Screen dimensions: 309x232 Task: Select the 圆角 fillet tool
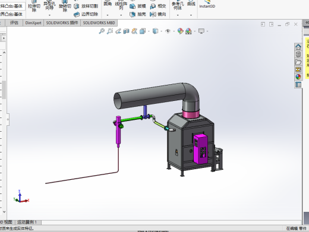[108, 3]
